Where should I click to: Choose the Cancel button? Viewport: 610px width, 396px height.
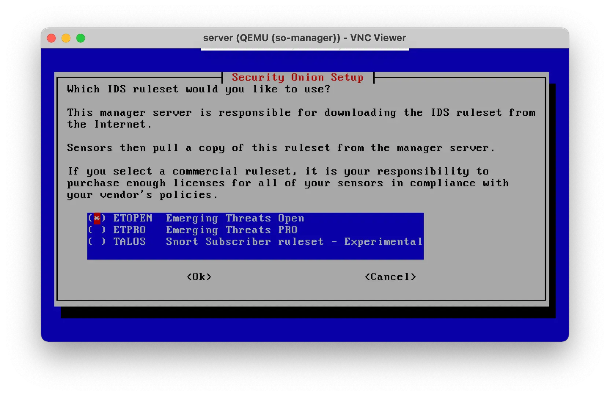pyautogui.click(x=390, y=277)
